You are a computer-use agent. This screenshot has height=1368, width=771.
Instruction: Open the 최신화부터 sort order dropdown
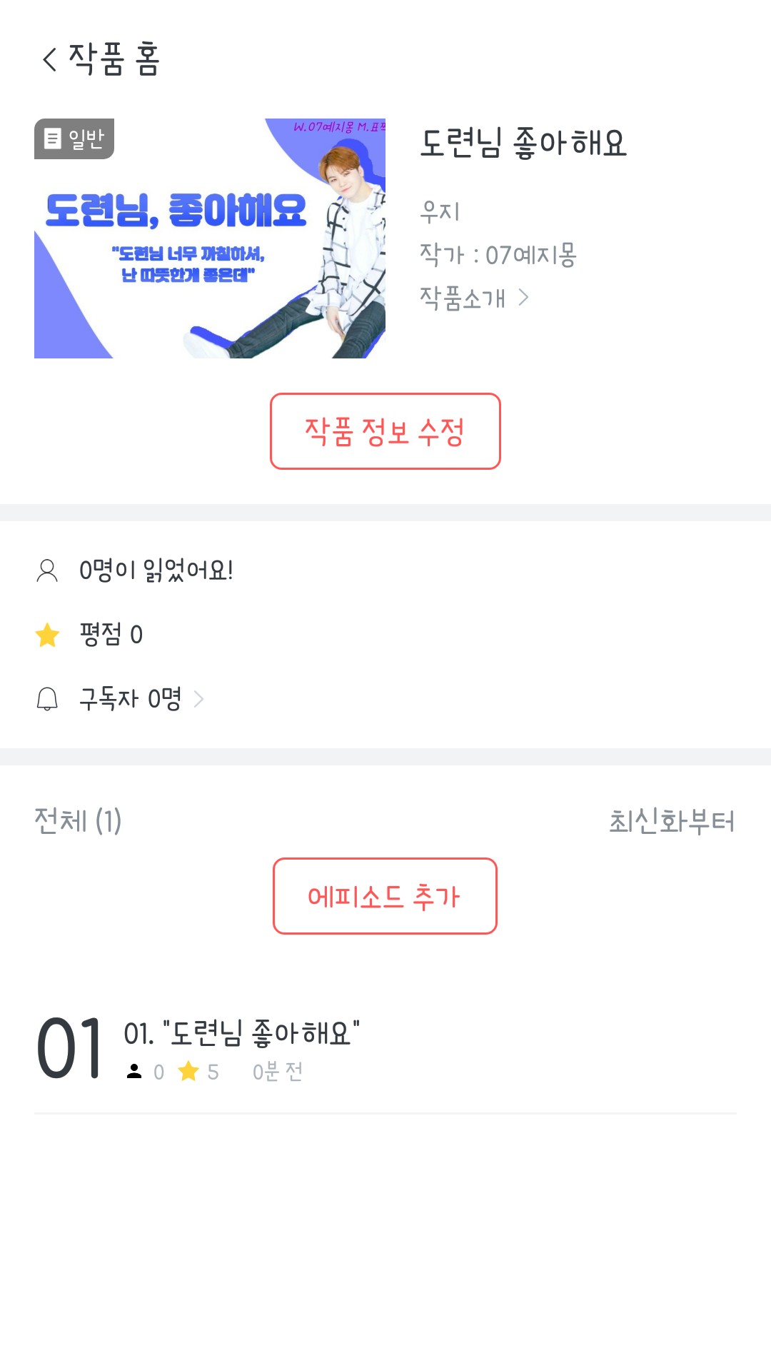click(x=671, y=821)
